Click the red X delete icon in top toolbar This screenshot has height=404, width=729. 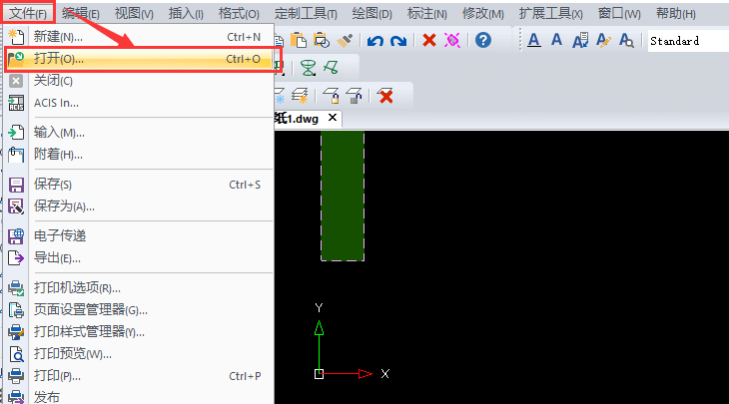(429, 40)
